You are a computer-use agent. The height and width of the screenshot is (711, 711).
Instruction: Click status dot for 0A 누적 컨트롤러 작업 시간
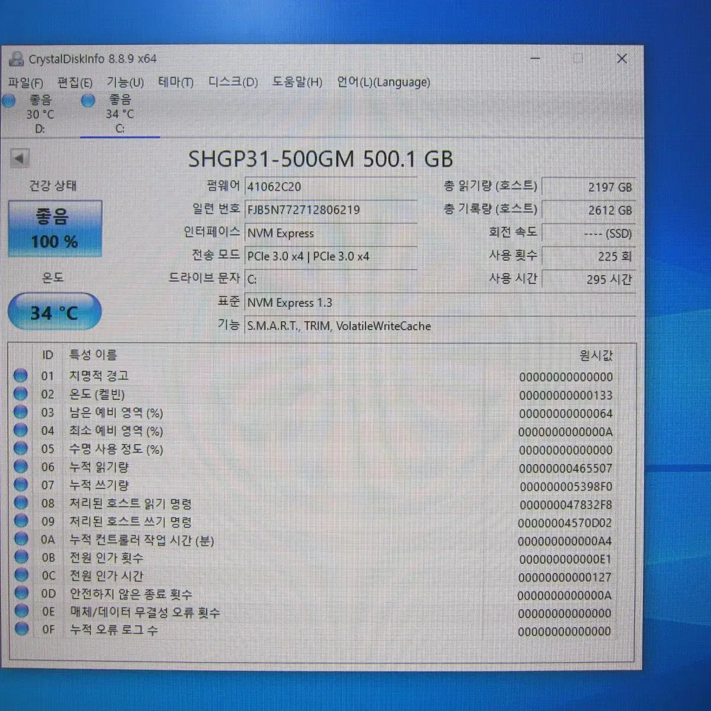21,539
